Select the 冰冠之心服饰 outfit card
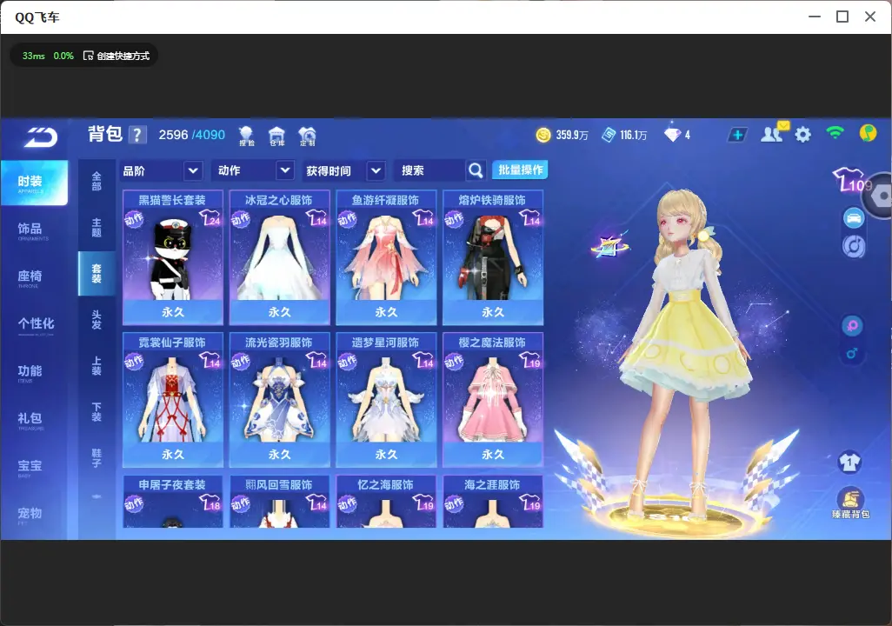This screenshot has width=892, height=626. point(279,257)
